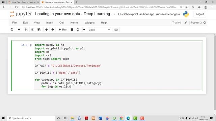Click the pencil edit mode icon

point(186,23)
